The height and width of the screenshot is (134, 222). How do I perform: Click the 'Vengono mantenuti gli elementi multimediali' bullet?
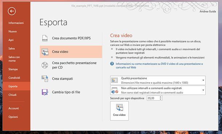160,58
